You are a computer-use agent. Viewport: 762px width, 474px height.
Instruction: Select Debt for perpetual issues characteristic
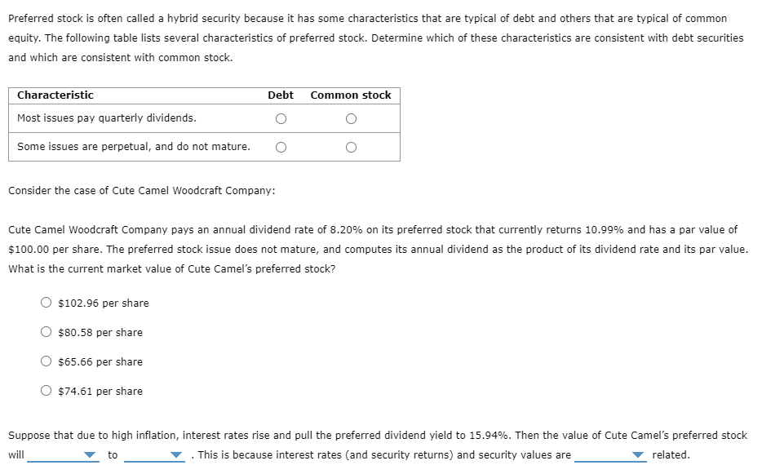click(281, 148)
